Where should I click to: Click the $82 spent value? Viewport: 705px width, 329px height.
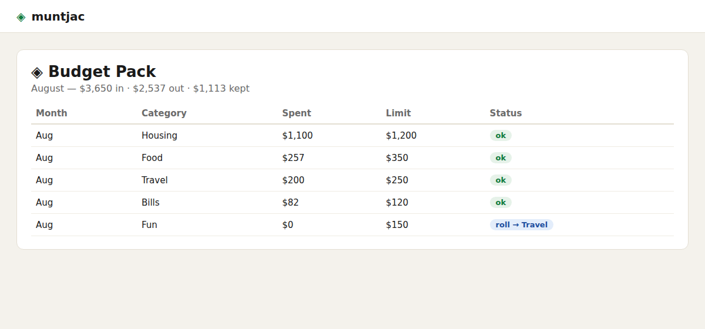coord(290,203)
